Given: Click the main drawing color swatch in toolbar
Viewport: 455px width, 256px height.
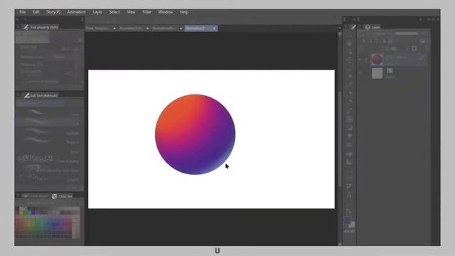Looking at the screenshot, I should point(347,220).
